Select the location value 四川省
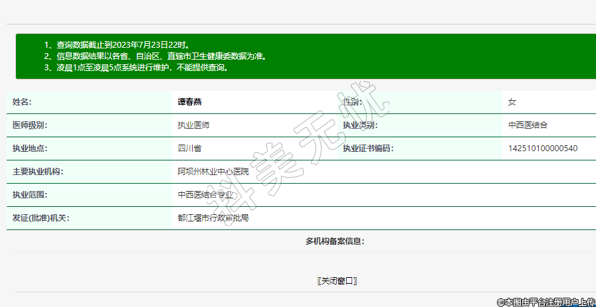The image size is (596, 307). click(x=189, y=149)
